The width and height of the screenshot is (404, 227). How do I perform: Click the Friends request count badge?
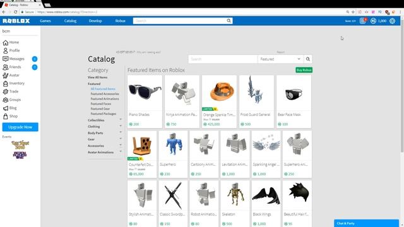(x=35, y=67)
